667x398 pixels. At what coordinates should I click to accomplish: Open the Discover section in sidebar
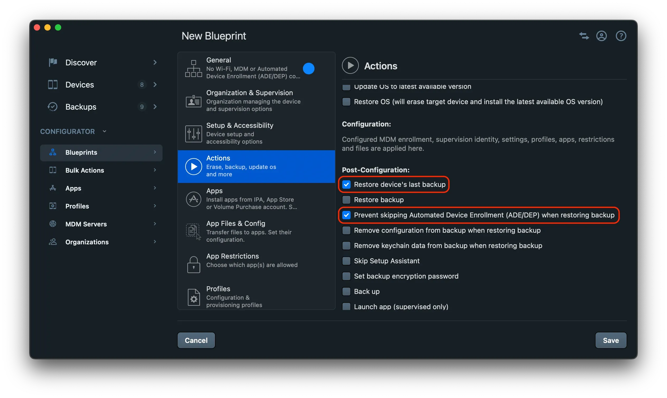point(81,62)
